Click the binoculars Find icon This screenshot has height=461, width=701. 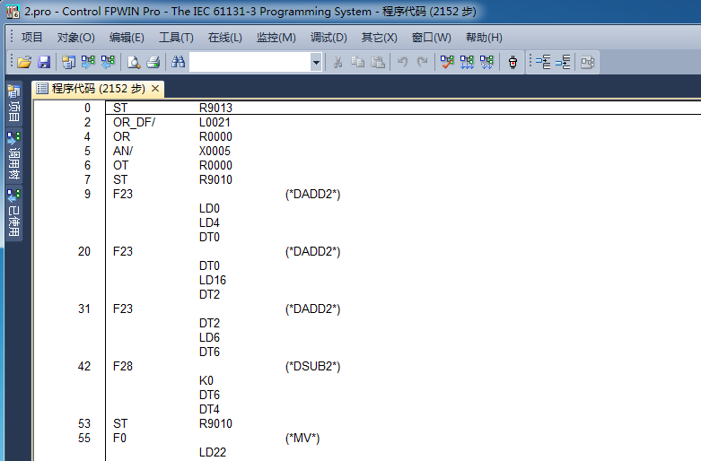click(x=179, y=62)
